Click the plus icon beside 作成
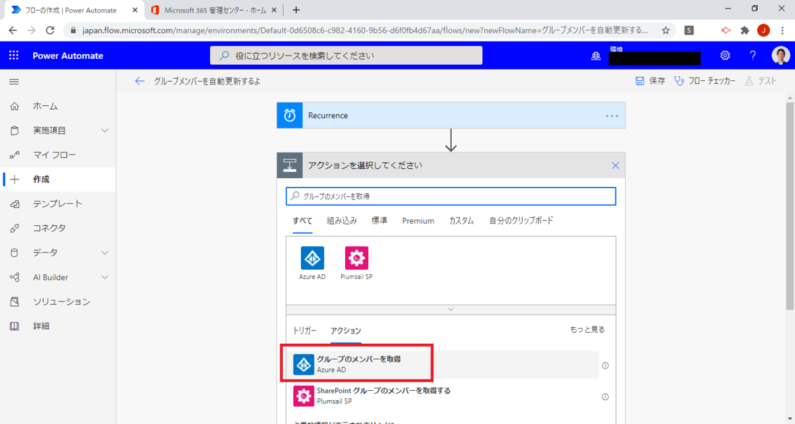The height and width of the screenshot is (424, 795). tap(15, 180)
